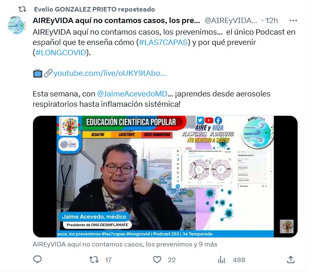Open view analytics bar chart icon
Viewport: 312px width, 272px height.
point(221,260)
